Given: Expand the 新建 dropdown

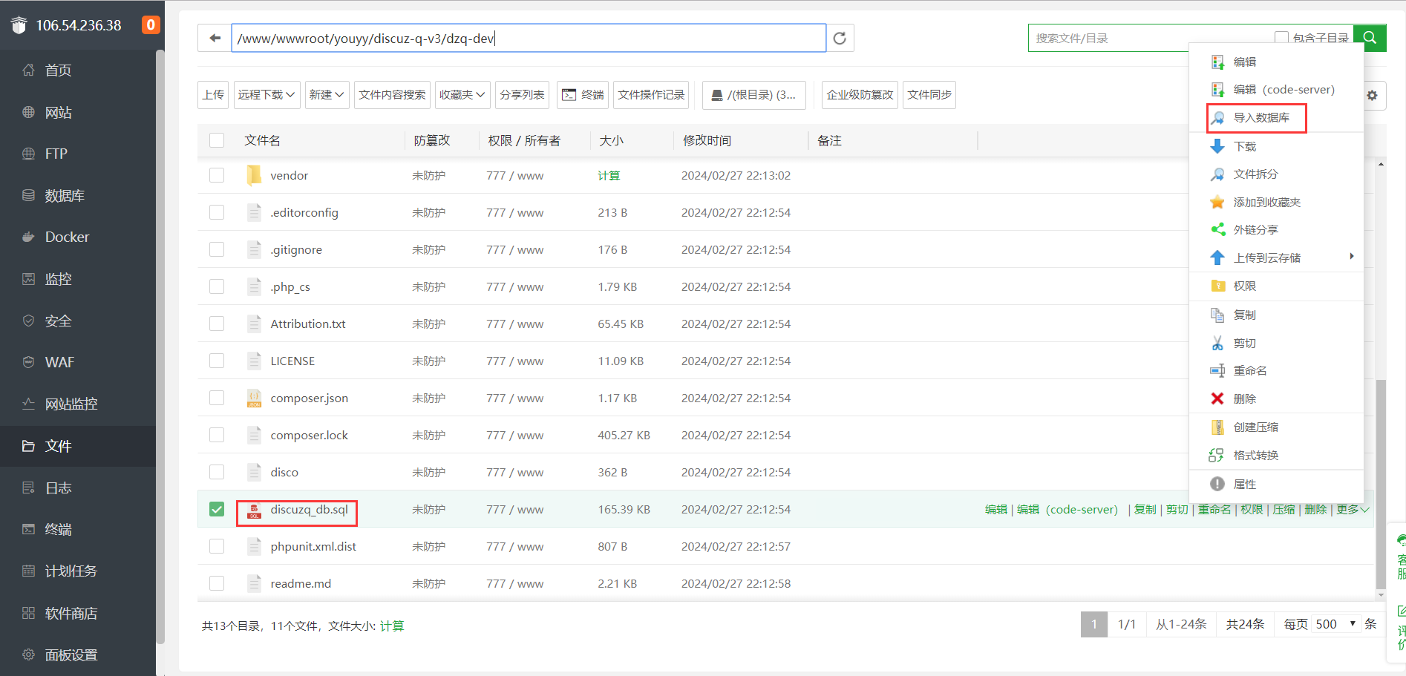Looking at the screenshot, I should tap(327, 95).
